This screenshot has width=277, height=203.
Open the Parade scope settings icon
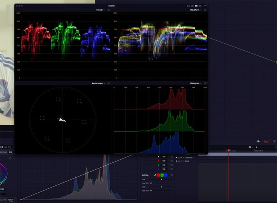pos(108,10)
